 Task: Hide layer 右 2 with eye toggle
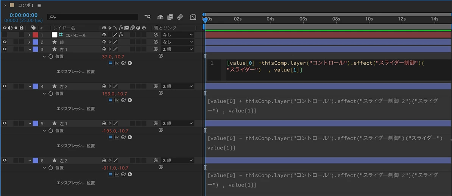(5, 86)
